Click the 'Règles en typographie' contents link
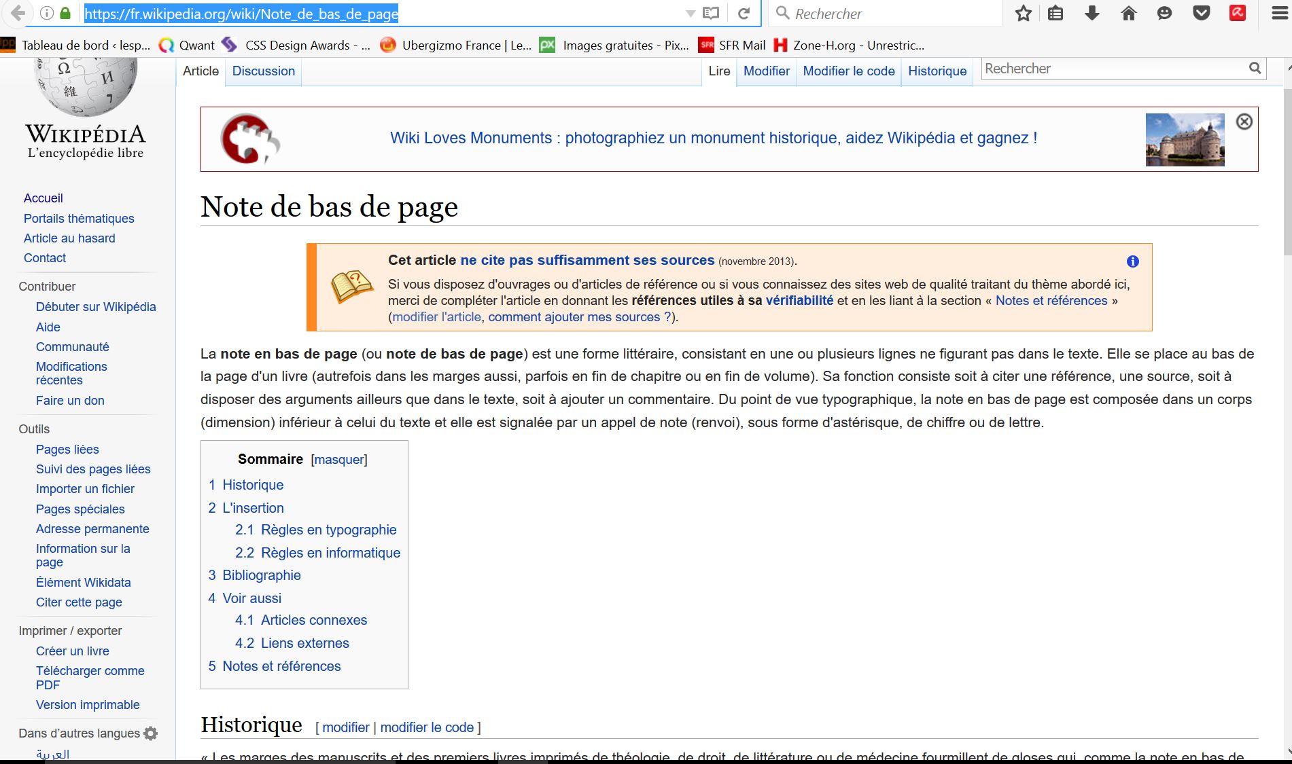The height and width of the screenshot is (764, 1292). (328, 530)
